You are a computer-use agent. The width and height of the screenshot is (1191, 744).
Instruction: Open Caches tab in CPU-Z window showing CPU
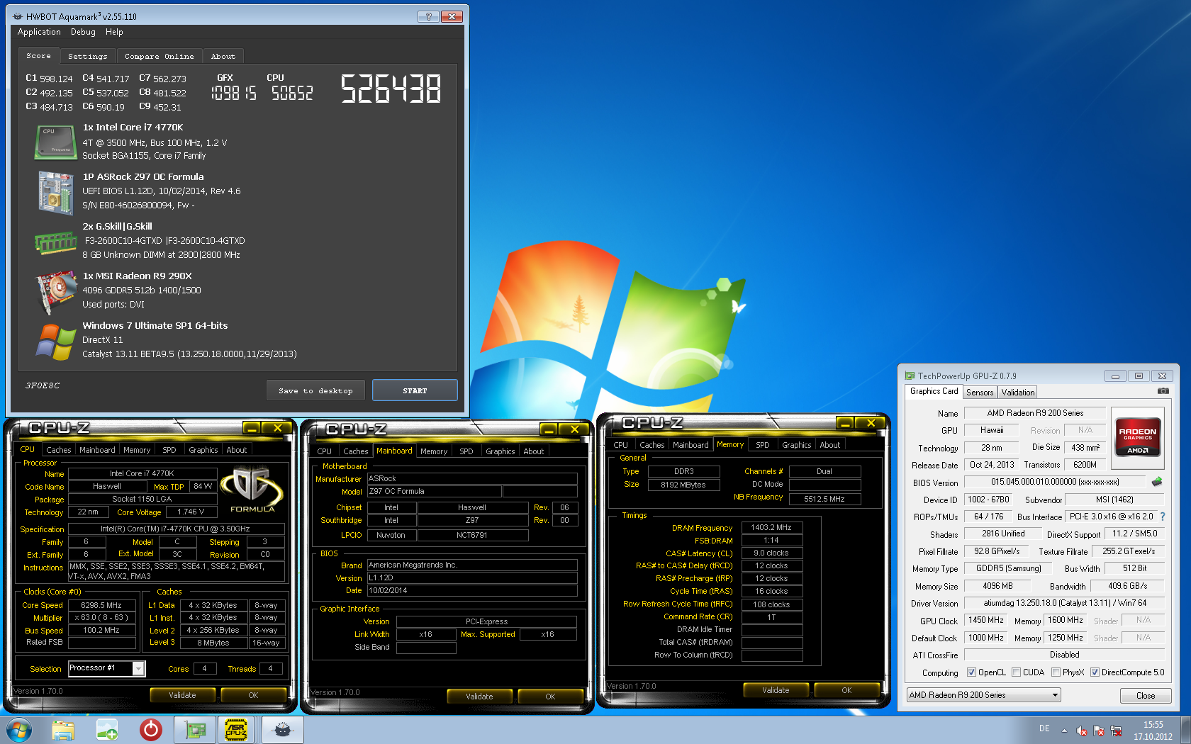[58, 450]
